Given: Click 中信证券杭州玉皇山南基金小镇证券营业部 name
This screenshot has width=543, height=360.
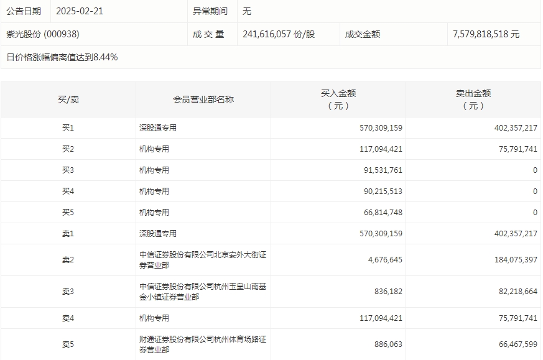Looking at the screenshot, I should tap(203, 292).
